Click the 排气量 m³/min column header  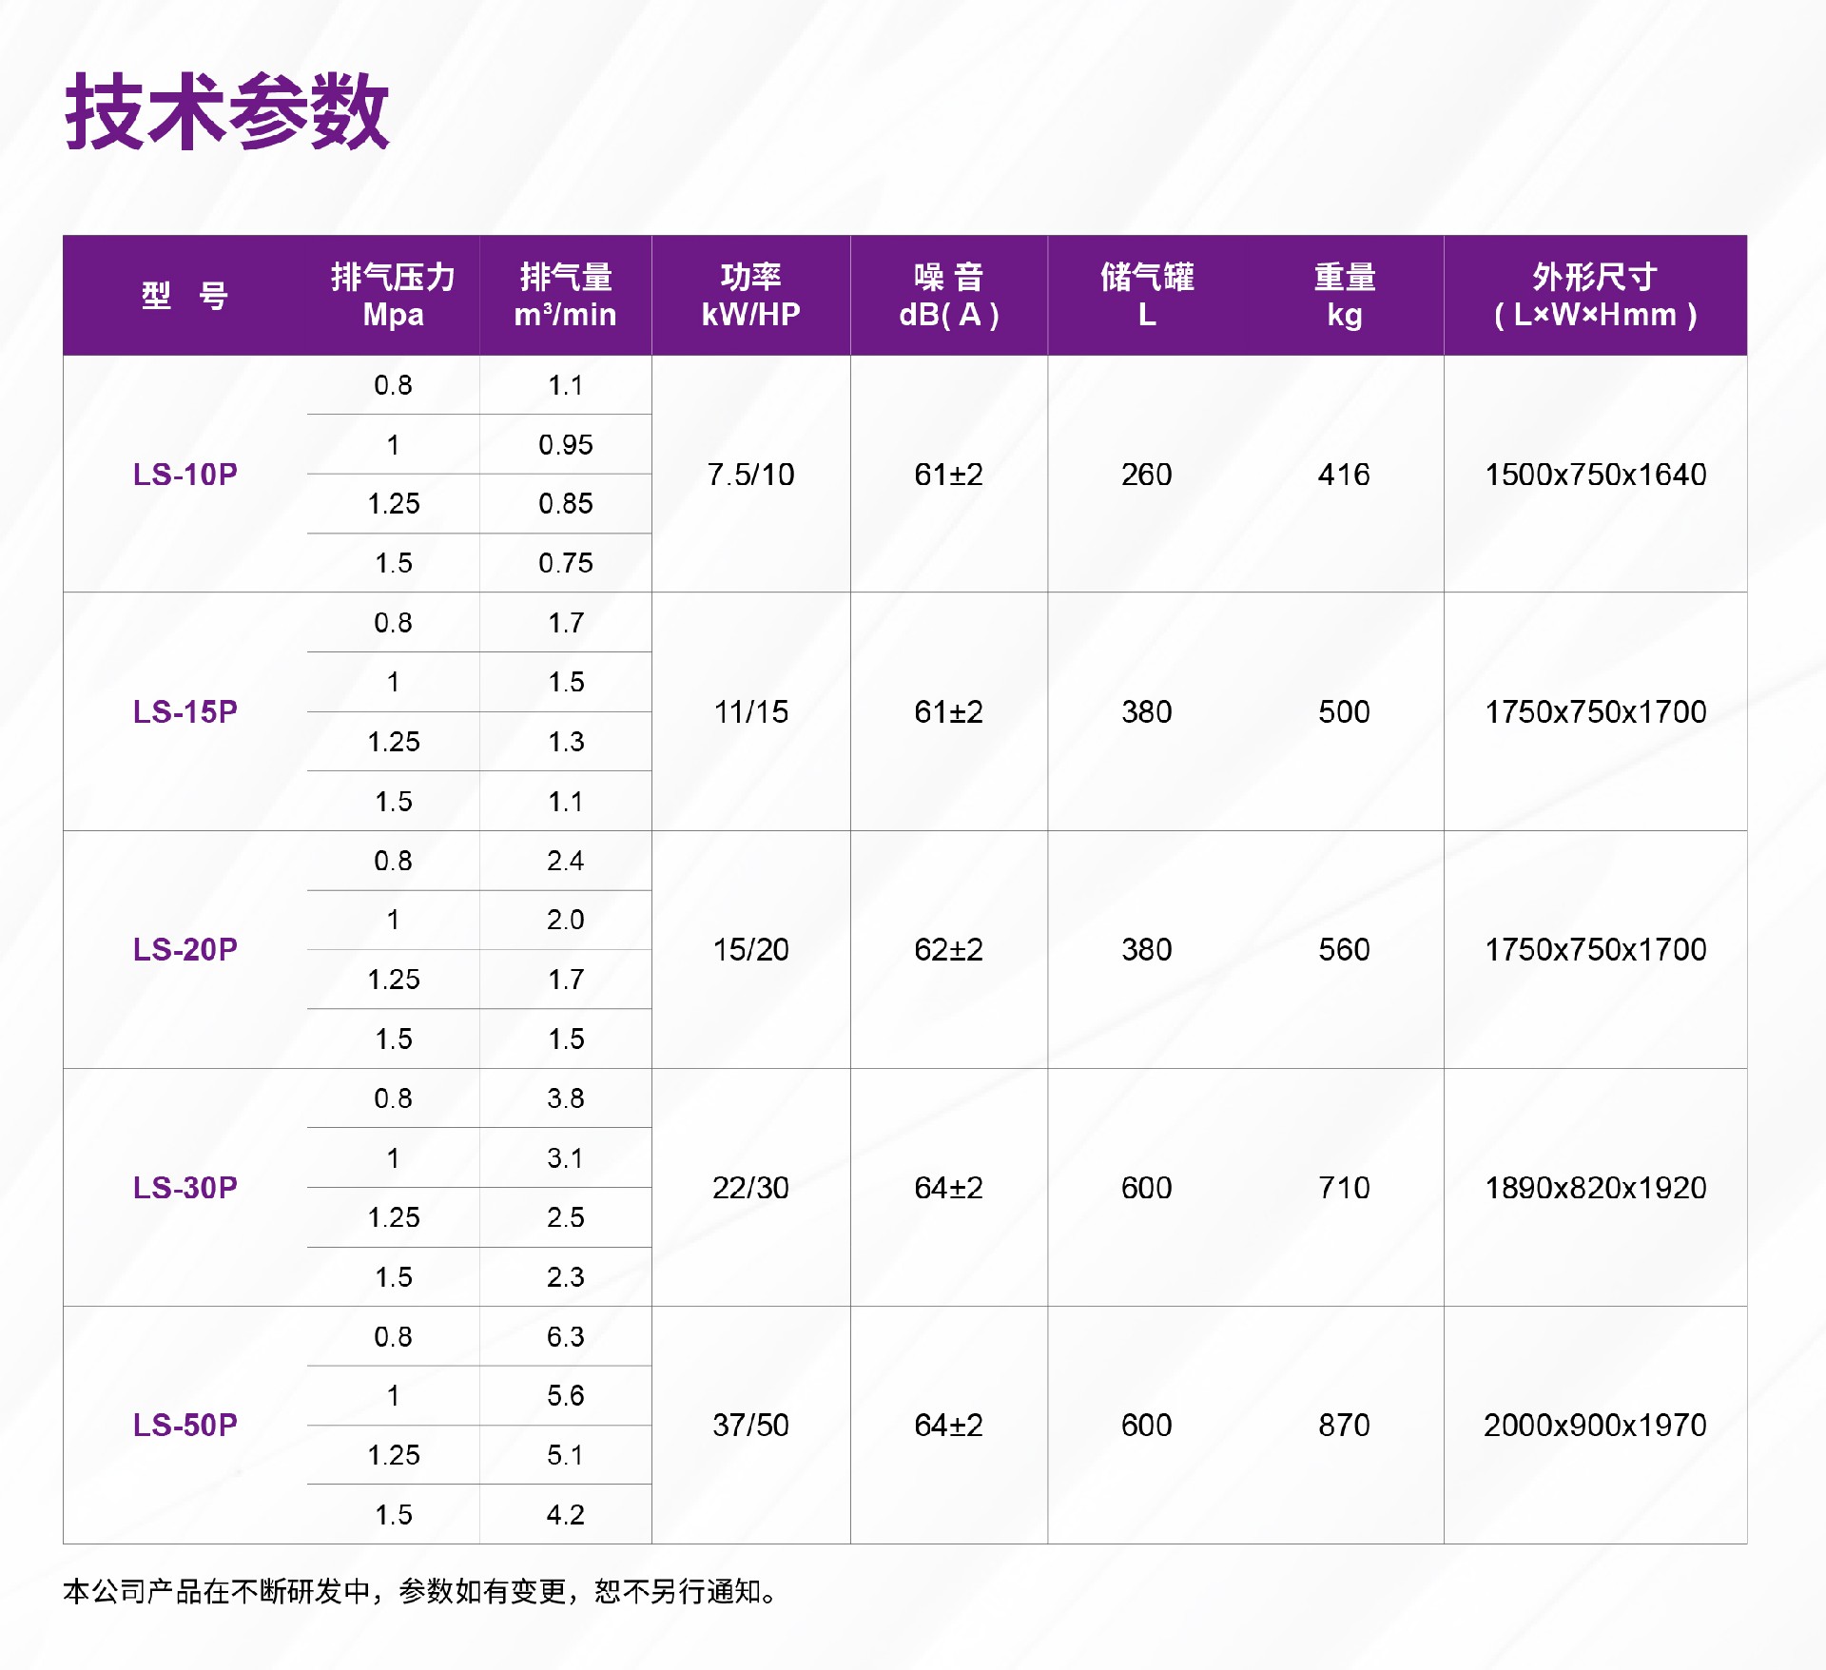click(565, 295)
